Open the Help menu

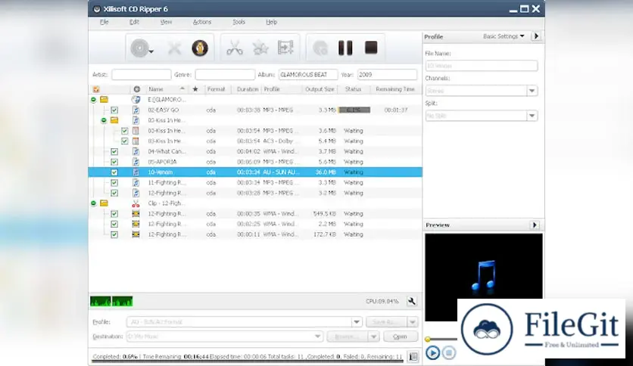(x=271, y=22)
